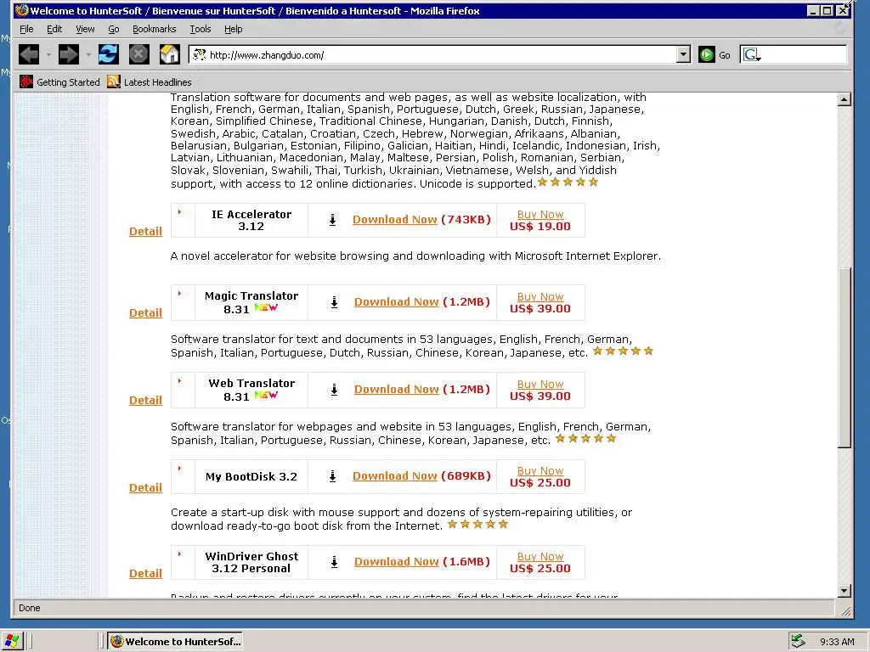Click Buy Now for Web Translator
The width and height of the screenshot is (870, 652).
click(540, 385)
